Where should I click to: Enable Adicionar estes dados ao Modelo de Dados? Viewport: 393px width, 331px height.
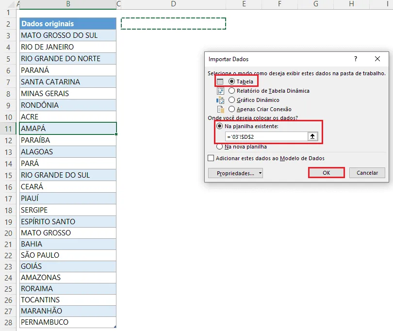tap(211, 158)
